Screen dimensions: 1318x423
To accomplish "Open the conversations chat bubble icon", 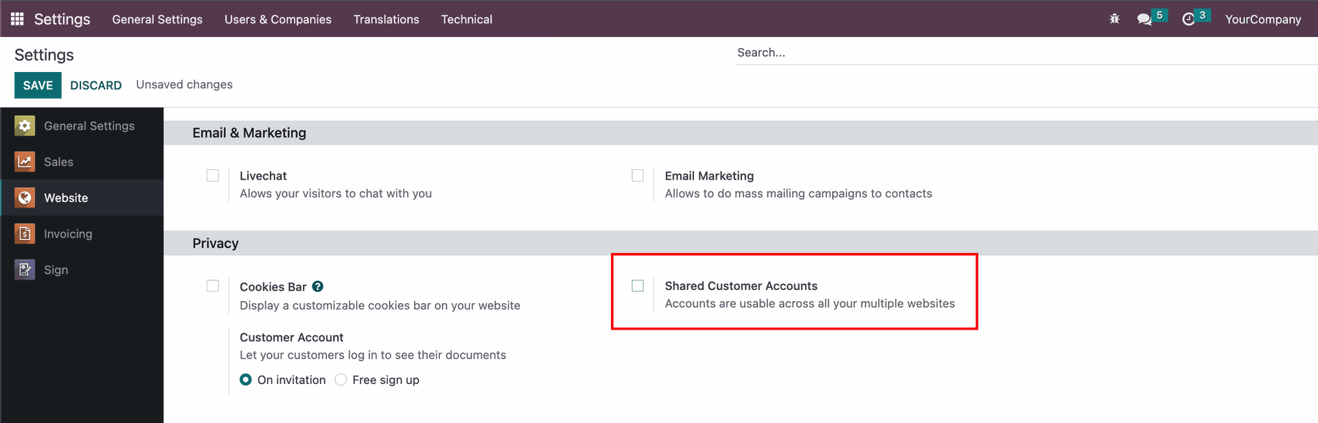I will 1144,19.
